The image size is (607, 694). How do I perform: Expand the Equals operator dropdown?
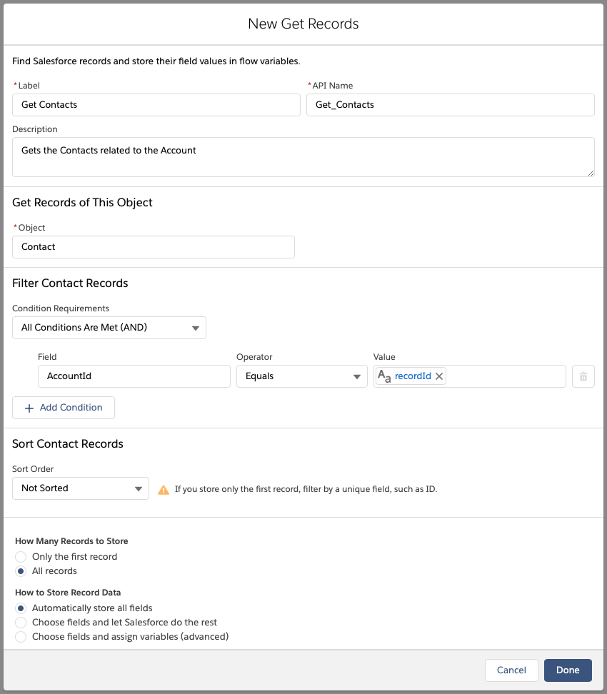coord(302,376)
